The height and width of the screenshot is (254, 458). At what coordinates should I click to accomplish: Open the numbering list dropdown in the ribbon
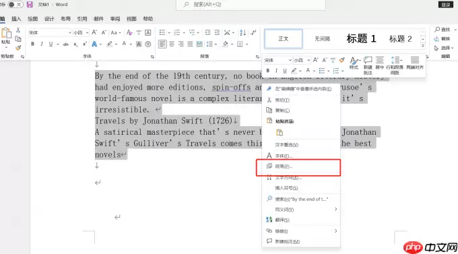(x=184, y=32)
